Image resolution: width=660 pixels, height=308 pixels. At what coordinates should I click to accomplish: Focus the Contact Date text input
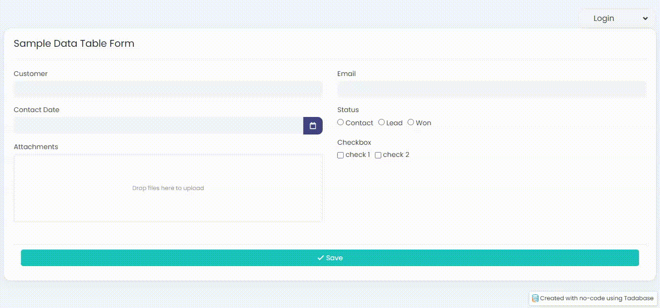pos(158,126)
